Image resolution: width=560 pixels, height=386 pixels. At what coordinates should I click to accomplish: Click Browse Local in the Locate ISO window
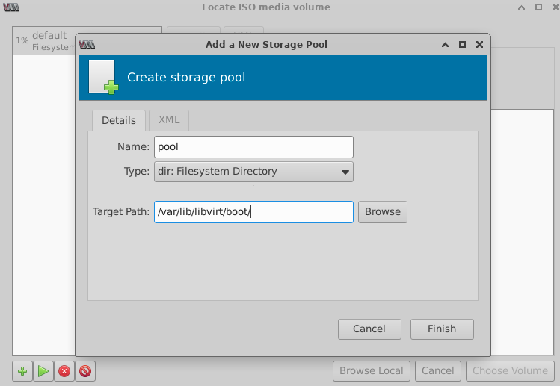372,371
